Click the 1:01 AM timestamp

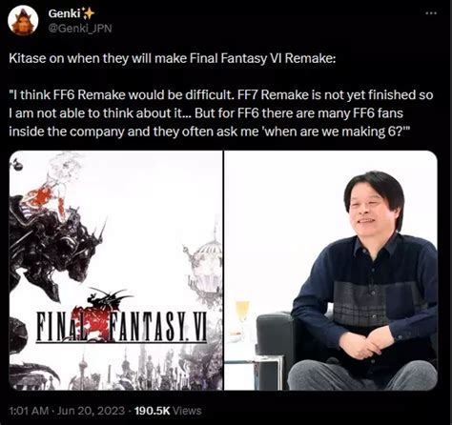coord(29,411)
